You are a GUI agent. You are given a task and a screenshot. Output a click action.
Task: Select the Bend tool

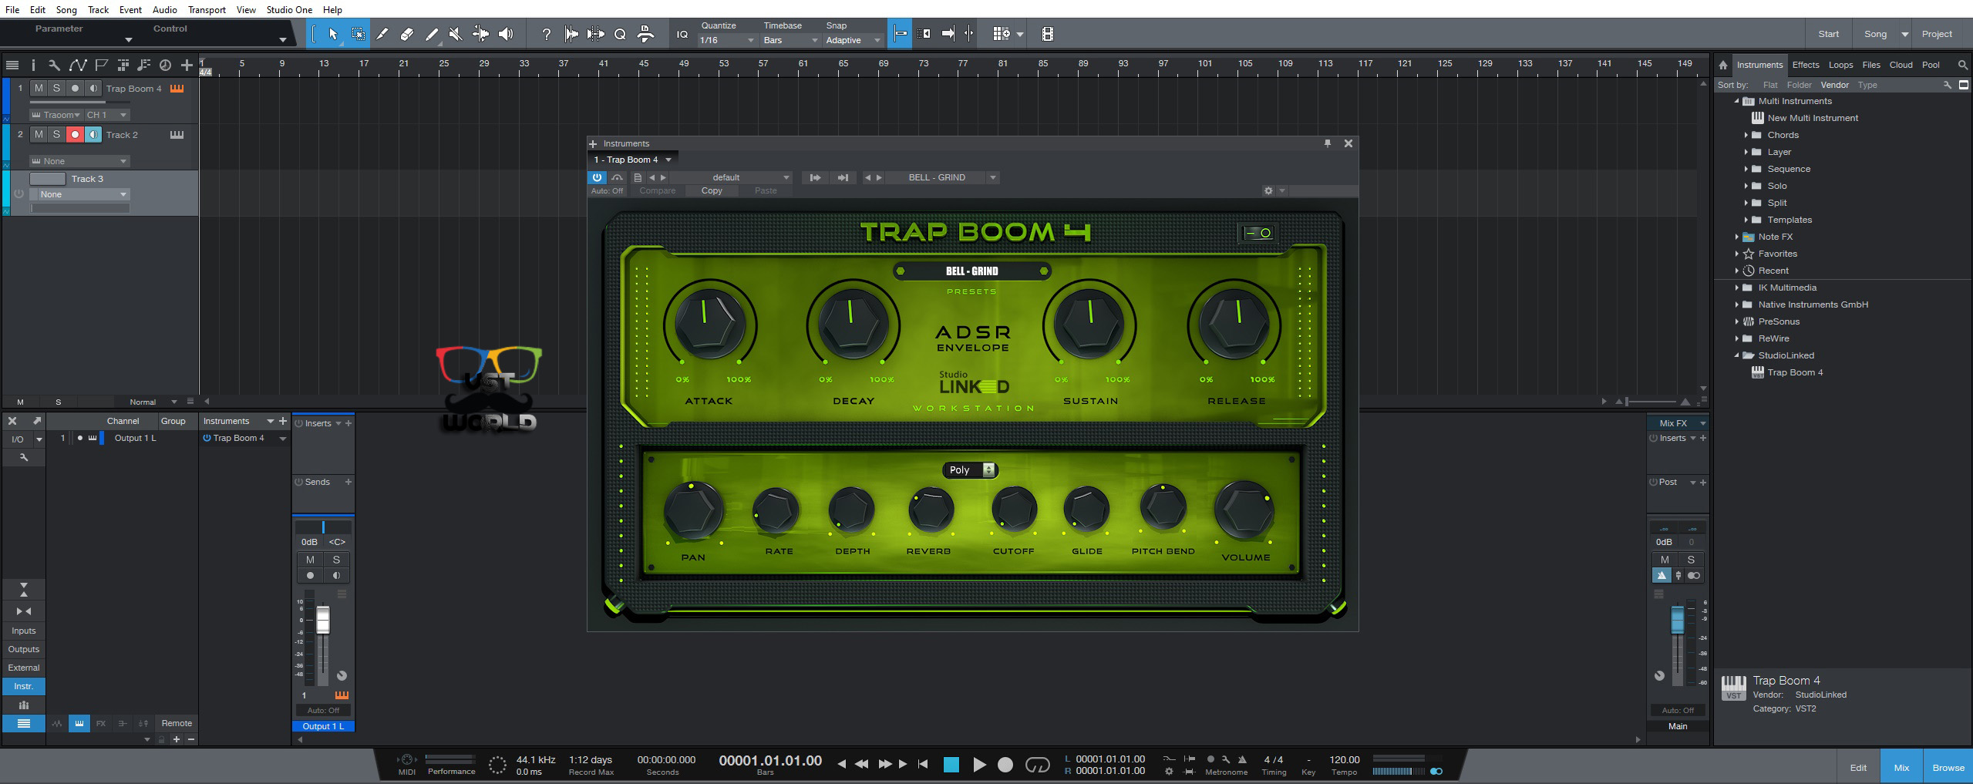[480, 34]
